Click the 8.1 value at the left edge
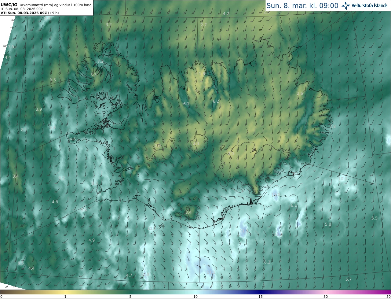Screen dimensions: 391x299 click(24, 130)
